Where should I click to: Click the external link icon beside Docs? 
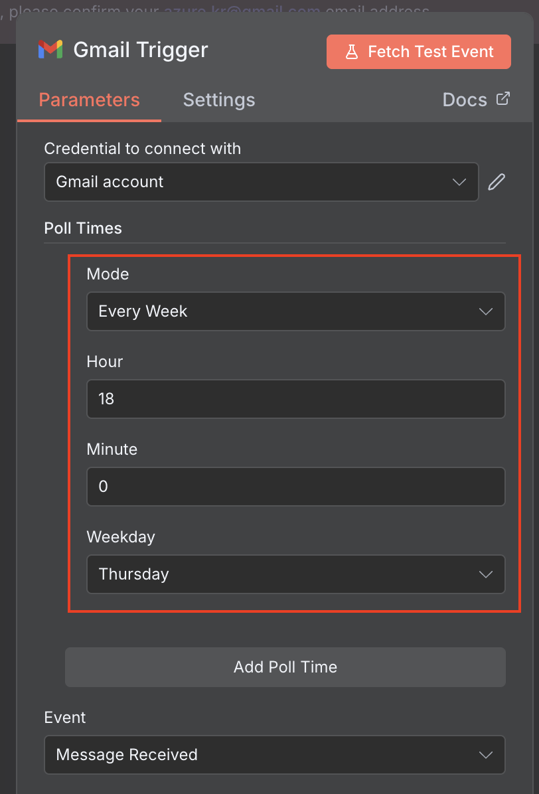click(503, 99)
